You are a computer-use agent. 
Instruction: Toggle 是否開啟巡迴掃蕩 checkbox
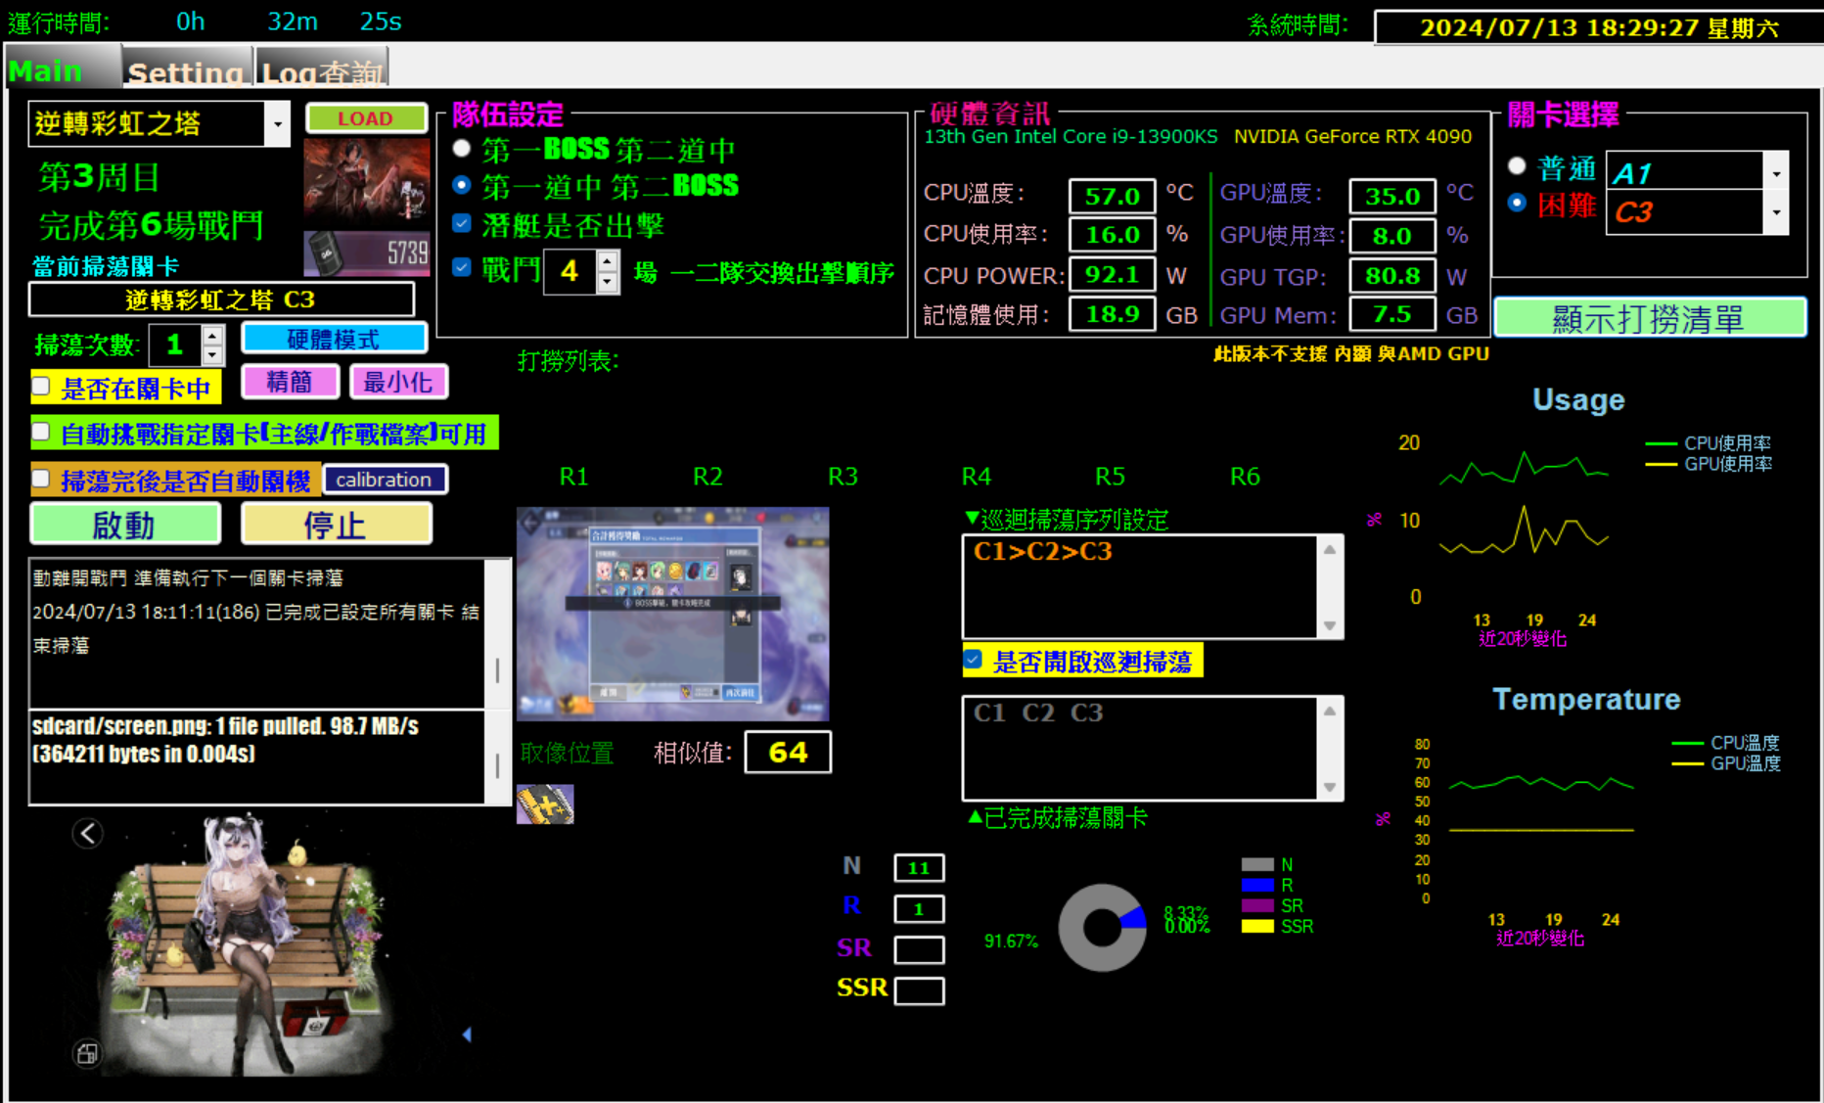pos(973,660)
